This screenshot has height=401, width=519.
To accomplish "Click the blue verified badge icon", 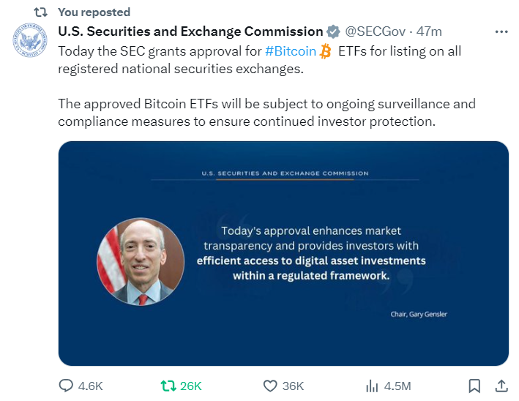I will 333,32.
